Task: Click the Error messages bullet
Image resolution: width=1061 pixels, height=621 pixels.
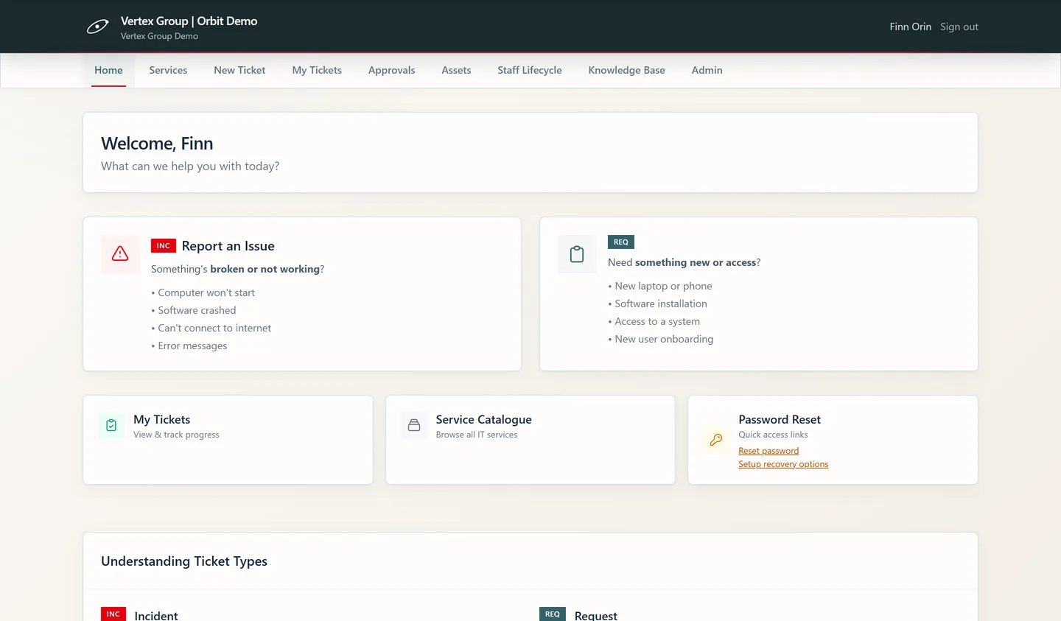Action: (189, 345)
